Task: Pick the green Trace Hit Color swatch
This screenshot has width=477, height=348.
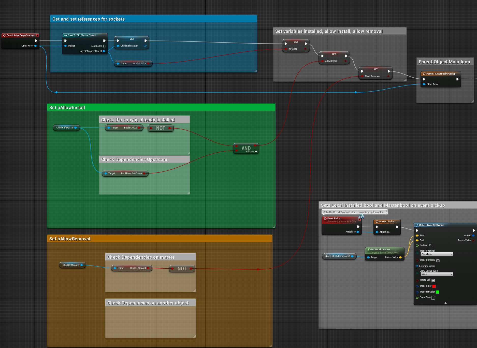Action: [x=437, y=292]
